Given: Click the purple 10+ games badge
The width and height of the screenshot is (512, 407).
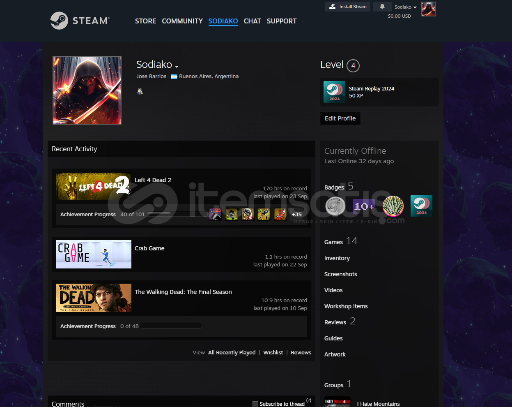Looking at the screenshot, I should click(x=364, y=206).
